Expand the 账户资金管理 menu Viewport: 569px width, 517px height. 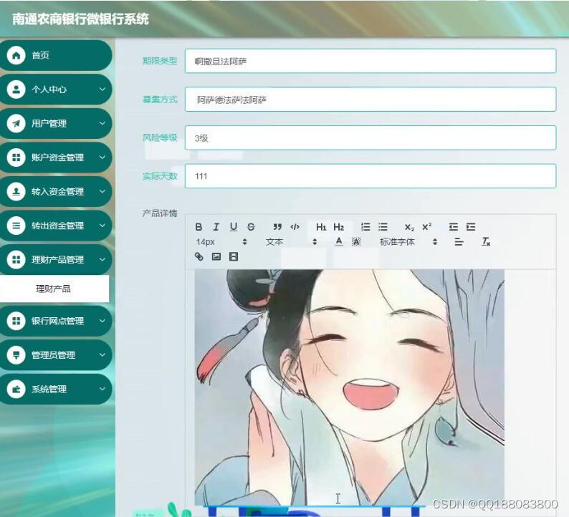(55, 158)
